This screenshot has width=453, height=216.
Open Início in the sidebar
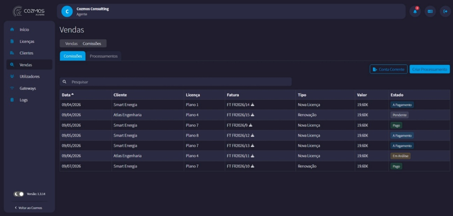click(x=29, y=30)
